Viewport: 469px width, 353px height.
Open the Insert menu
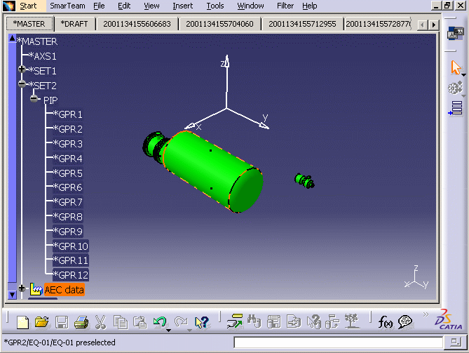(182, 6)
